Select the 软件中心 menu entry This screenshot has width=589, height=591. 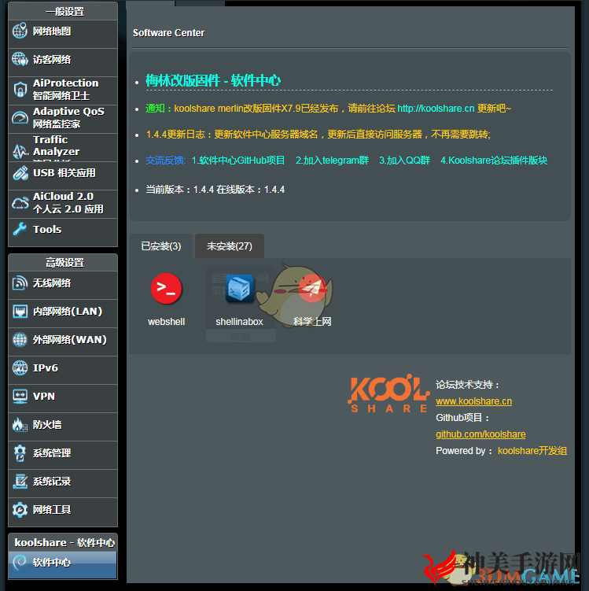coord(63,564)
